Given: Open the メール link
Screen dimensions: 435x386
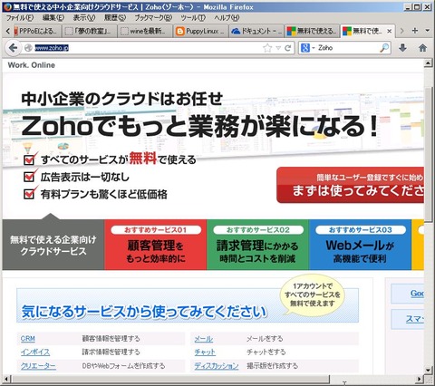Looking at the screenshot, I should point(204,339).
